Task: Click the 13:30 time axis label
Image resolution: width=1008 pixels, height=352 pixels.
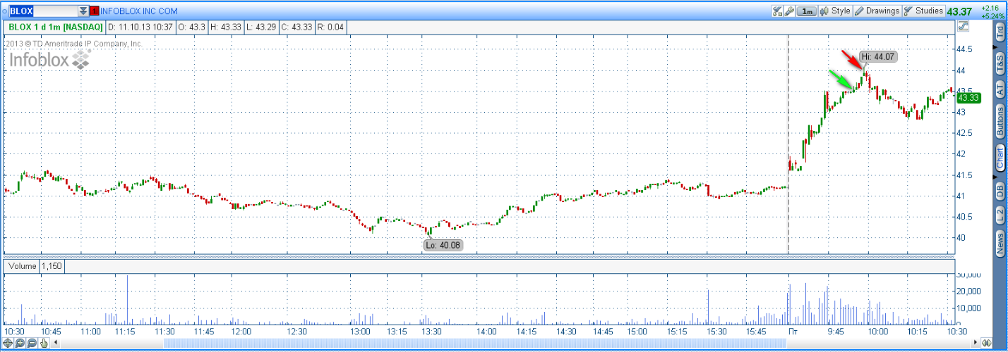Action: tap(431, 331)
